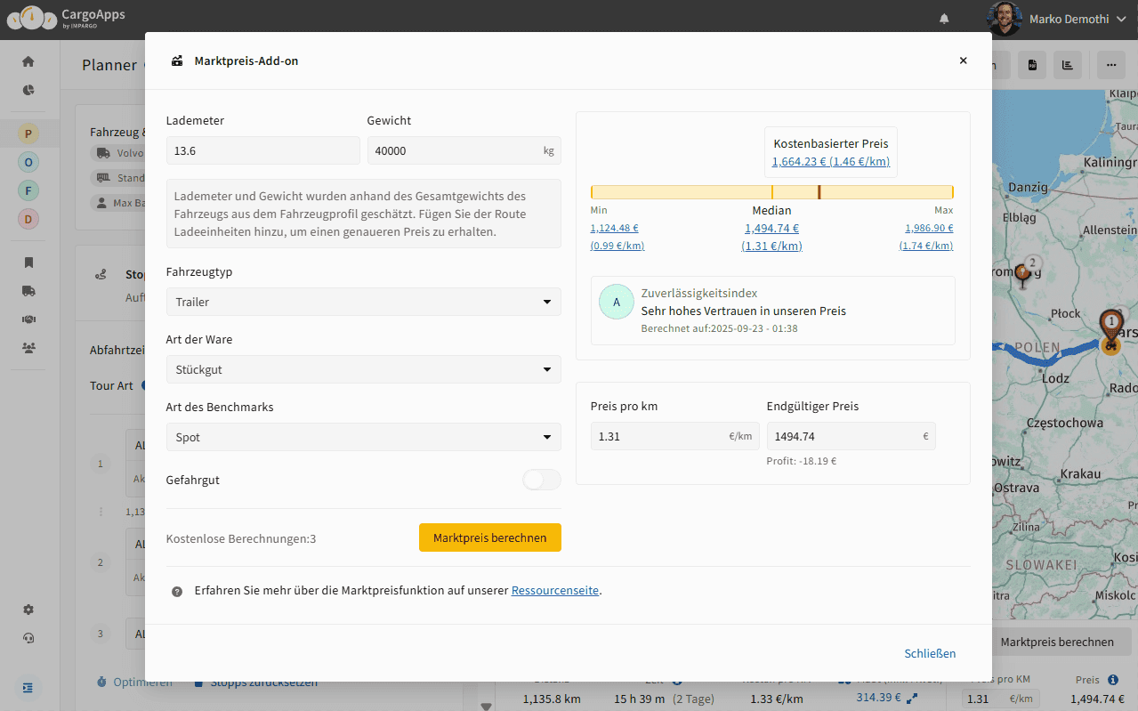Open the three-dots more options menu

(1110, 65)
